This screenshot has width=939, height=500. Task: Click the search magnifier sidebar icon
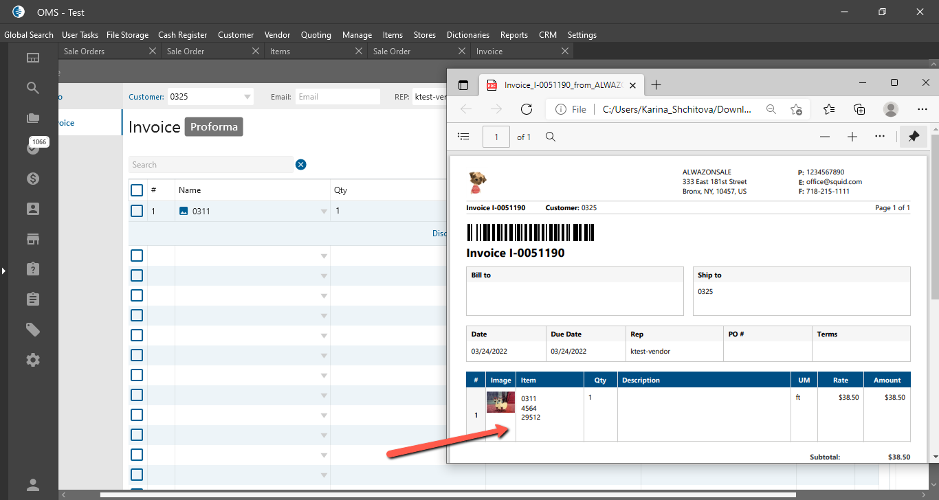click(33, 88)
